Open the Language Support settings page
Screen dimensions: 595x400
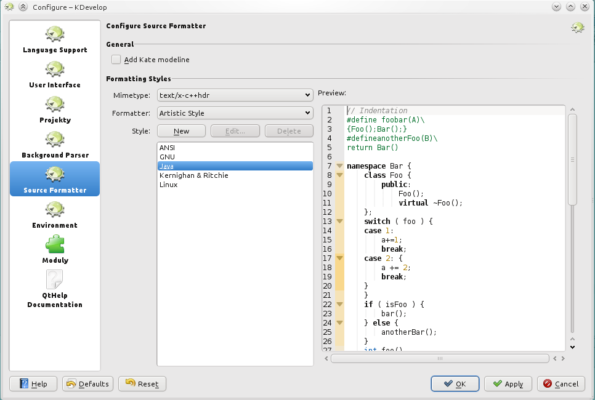click(55, 39)
